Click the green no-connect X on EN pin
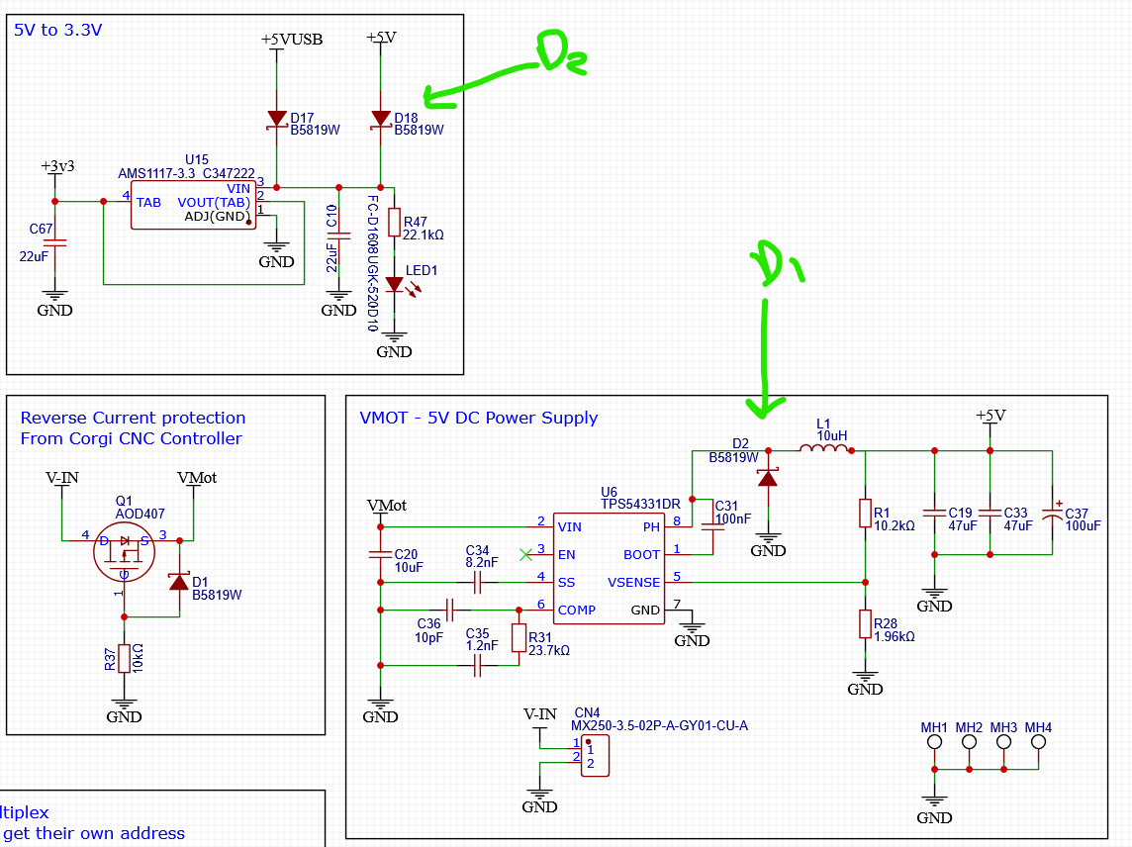 (525, 554)
